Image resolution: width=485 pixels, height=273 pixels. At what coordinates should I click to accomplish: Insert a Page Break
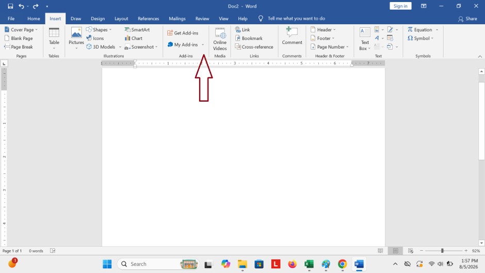click(19, 47)
